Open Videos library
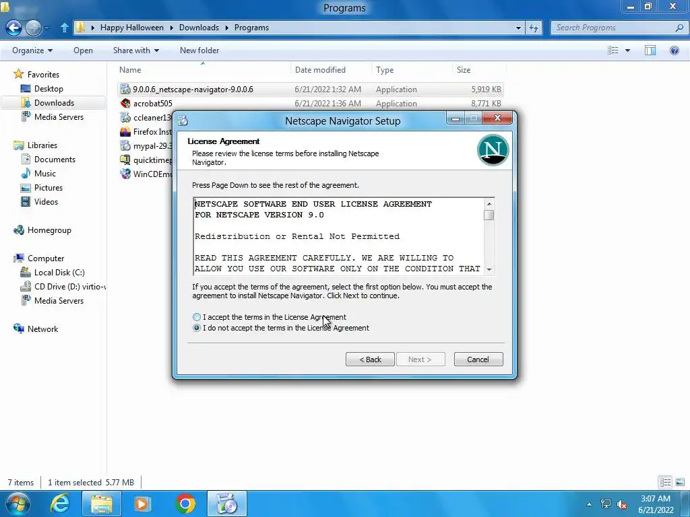This screenshot has height=517, width=690. pos(46,201)
